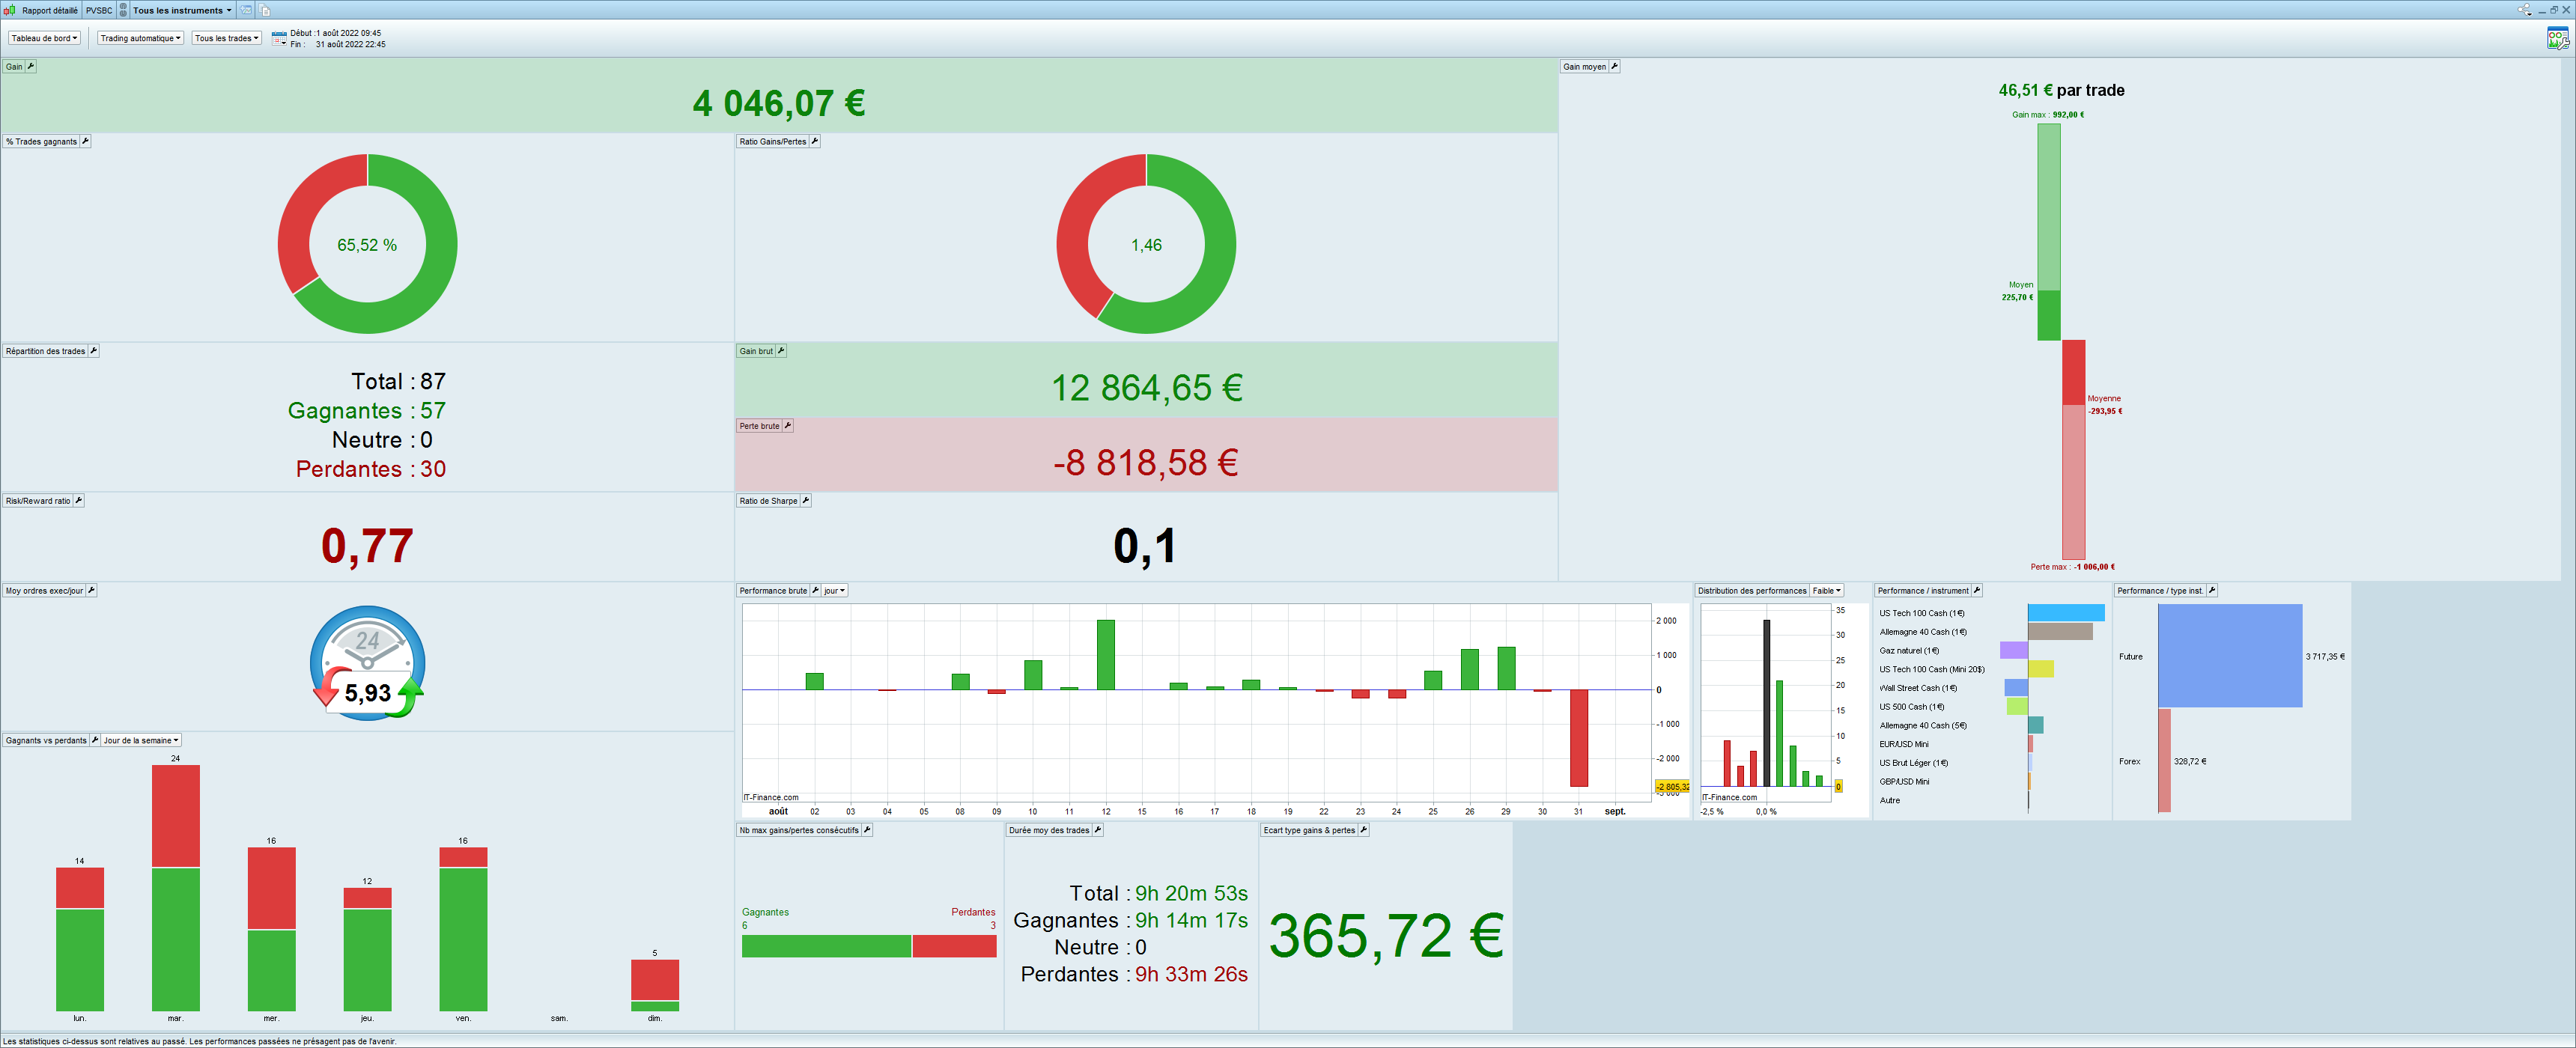Expand the Tous les trades filter

point(226,38)
